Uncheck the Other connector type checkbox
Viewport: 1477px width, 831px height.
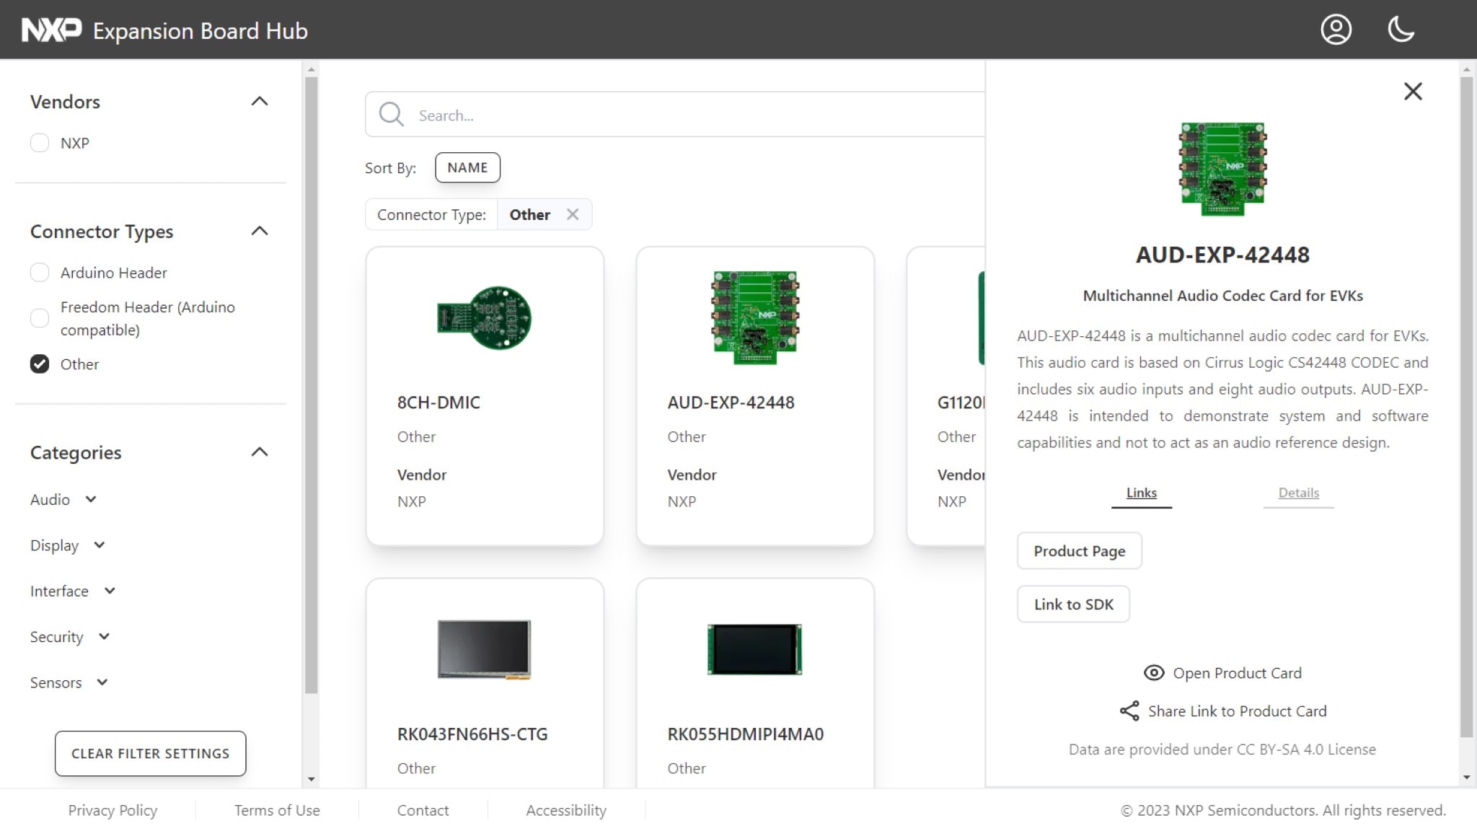click(x=40, y=364)
